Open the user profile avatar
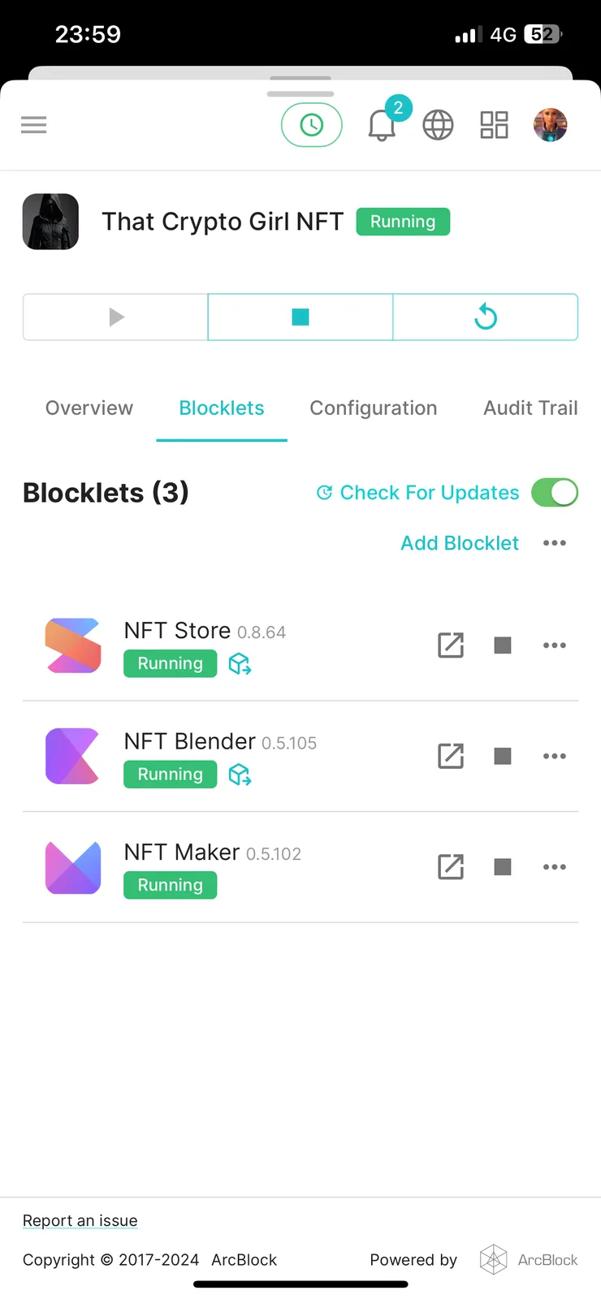 tap(550, 125)
